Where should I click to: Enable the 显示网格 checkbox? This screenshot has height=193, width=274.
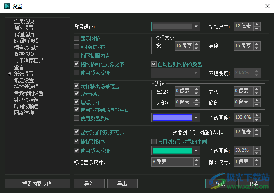coord(76,38)
